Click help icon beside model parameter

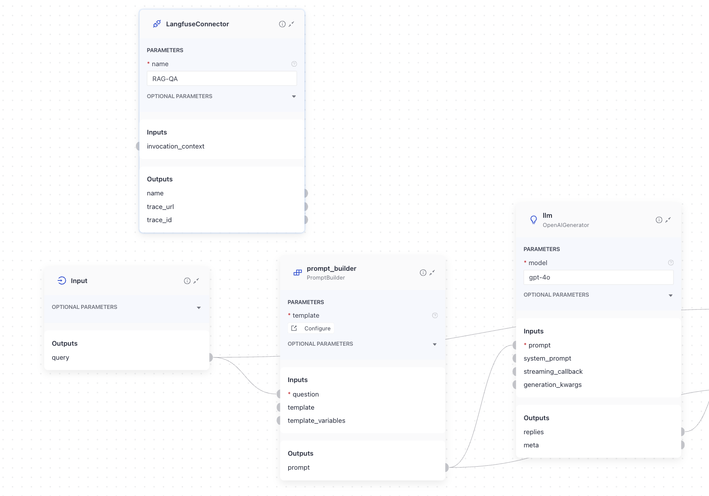click(670, 263)
